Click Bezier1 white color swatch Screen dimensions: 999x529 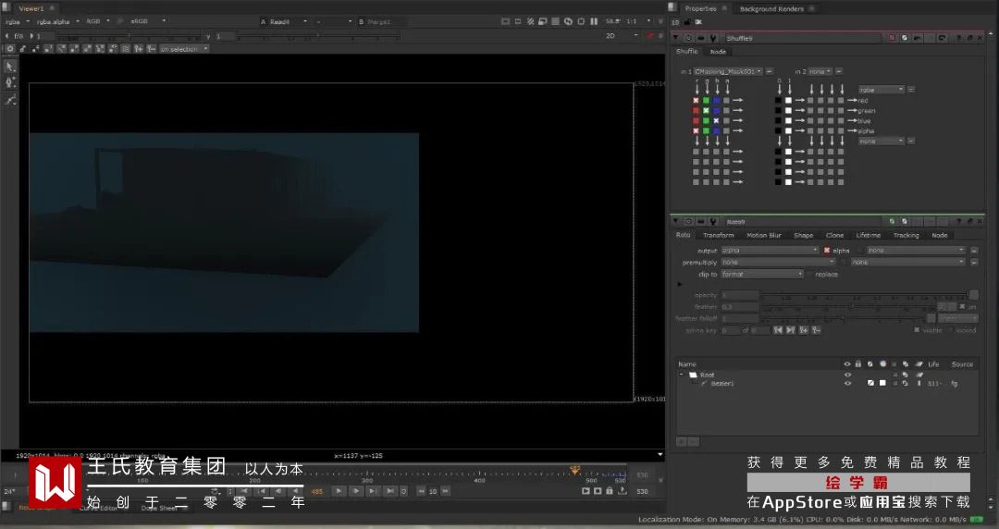pos(882,383)
